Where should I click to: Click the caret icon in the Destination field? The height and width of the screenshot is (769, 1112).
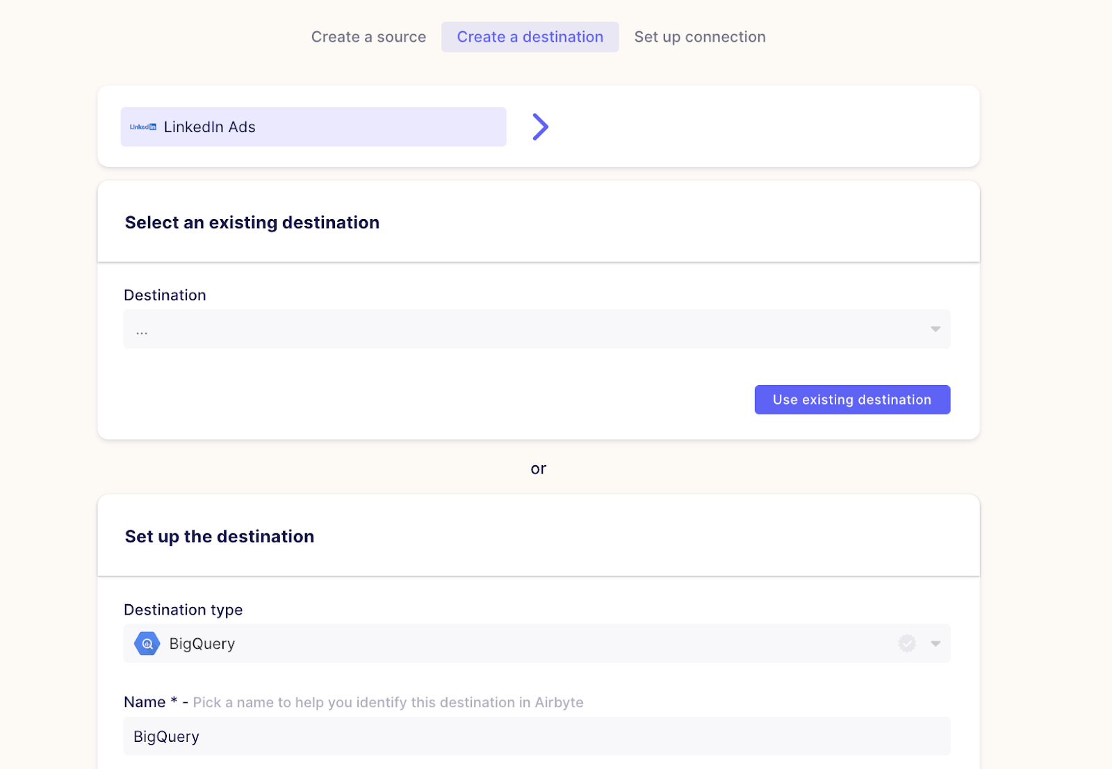(934, 329)
